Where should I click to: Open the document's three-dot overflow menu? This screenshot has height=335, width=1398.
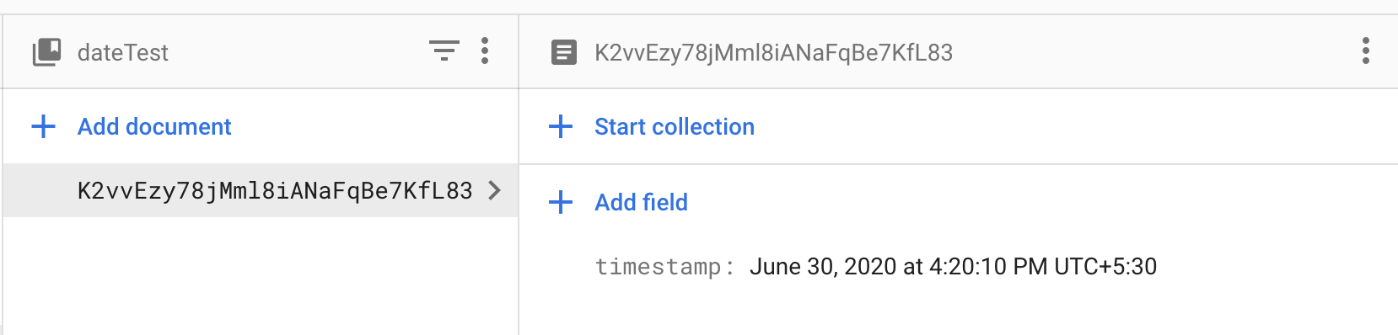pos(1366,51)
